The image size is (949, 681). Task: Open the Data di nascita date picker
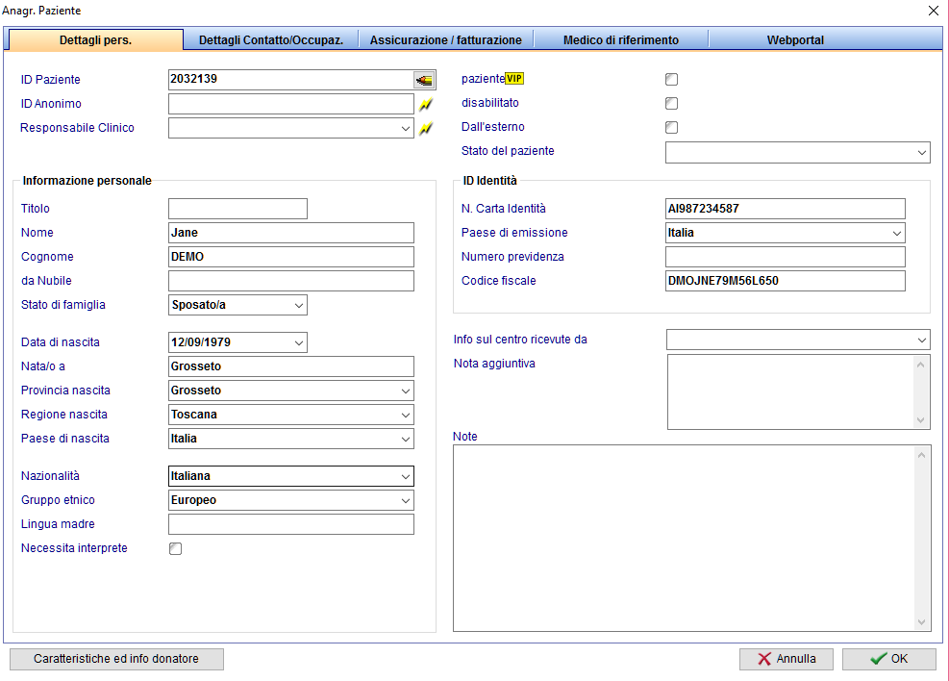coord(299,342)
